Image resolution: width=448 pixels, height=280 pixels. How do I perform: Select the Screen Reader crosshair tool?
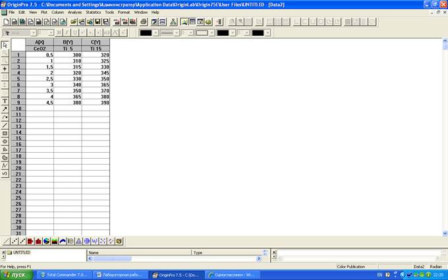coord(5,69)
